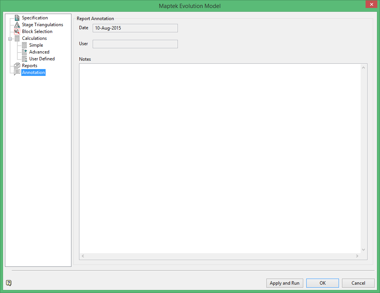
Task: Confirm with the OK button
Action: [322, 283]
